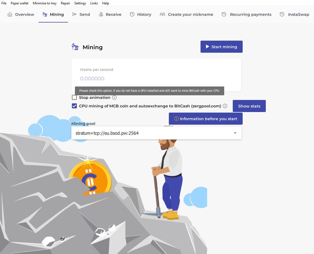The width and height of the screenshot is (314, 254).
Task: Open the Paper wallet menu
Action: click(20, 3)
